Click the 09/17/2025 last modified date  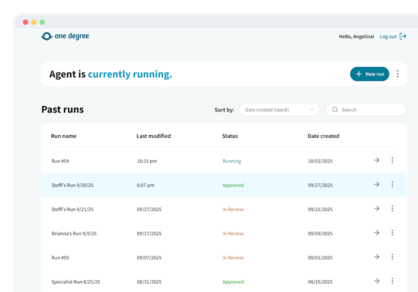point(149,234)
